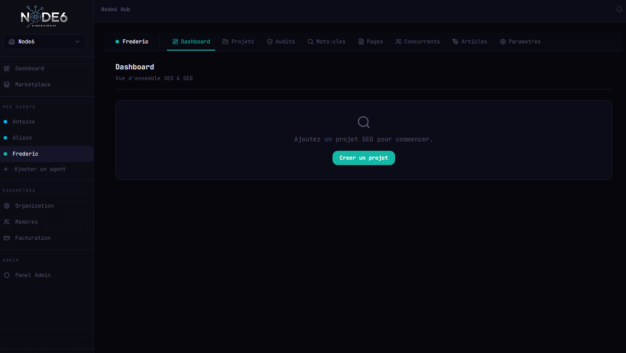Viewport: 626px width, 353px height.
Task: Toggle Alison agent's status indicator
Action: (5, 137)
